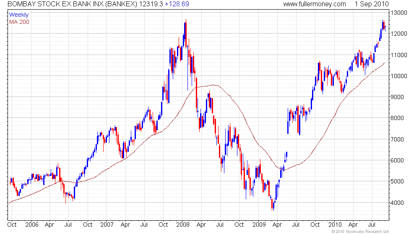Image resolution: width=411 pixels, height=235 pixels.
Task: Click the 5000 y-axis label
Action: point(398,181)
